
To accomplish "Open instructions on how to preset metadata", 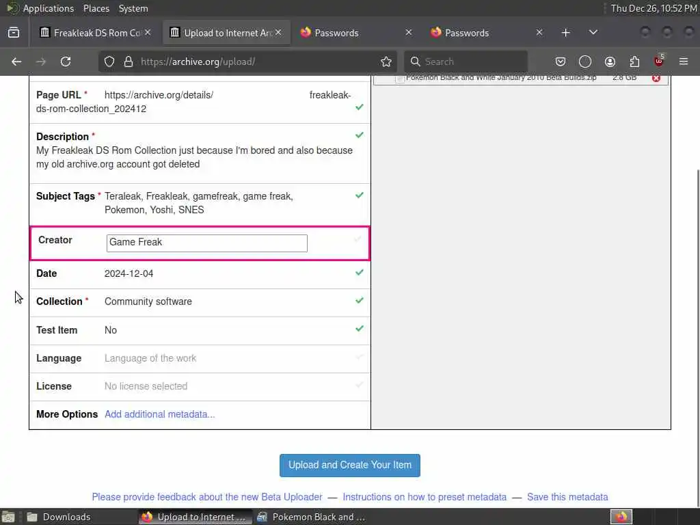I will [424, 497].
